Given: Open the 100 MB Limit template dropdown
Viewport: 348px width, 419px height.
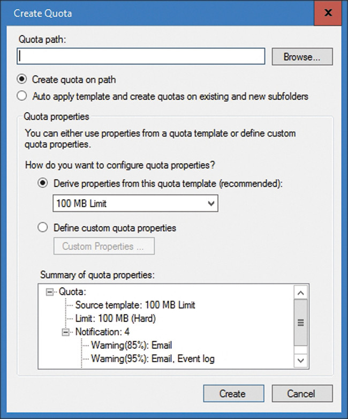Looking at the screenshot, I should 211,204.
